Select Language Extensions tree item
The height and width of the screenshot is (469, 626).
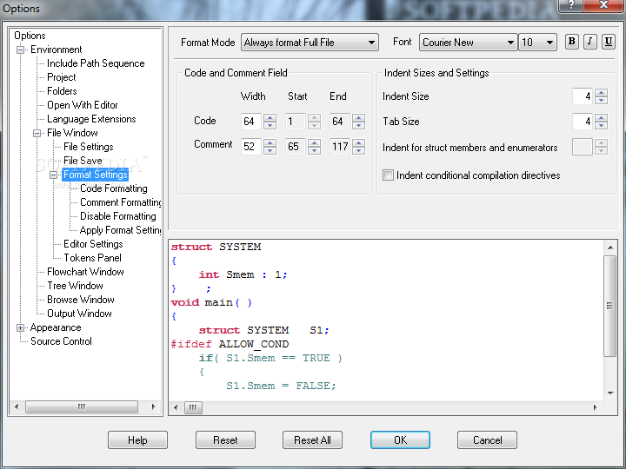(91, 119)
